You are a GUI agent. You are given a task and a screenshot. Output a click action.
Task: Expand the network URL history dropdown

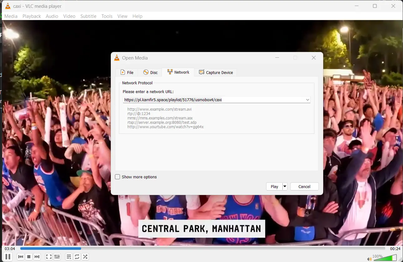[x=307, y=100]
